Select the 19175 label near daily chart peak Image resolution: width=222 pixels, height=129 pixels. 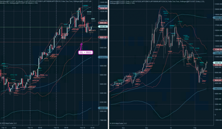pyautogui.click(x=165, y=12)
